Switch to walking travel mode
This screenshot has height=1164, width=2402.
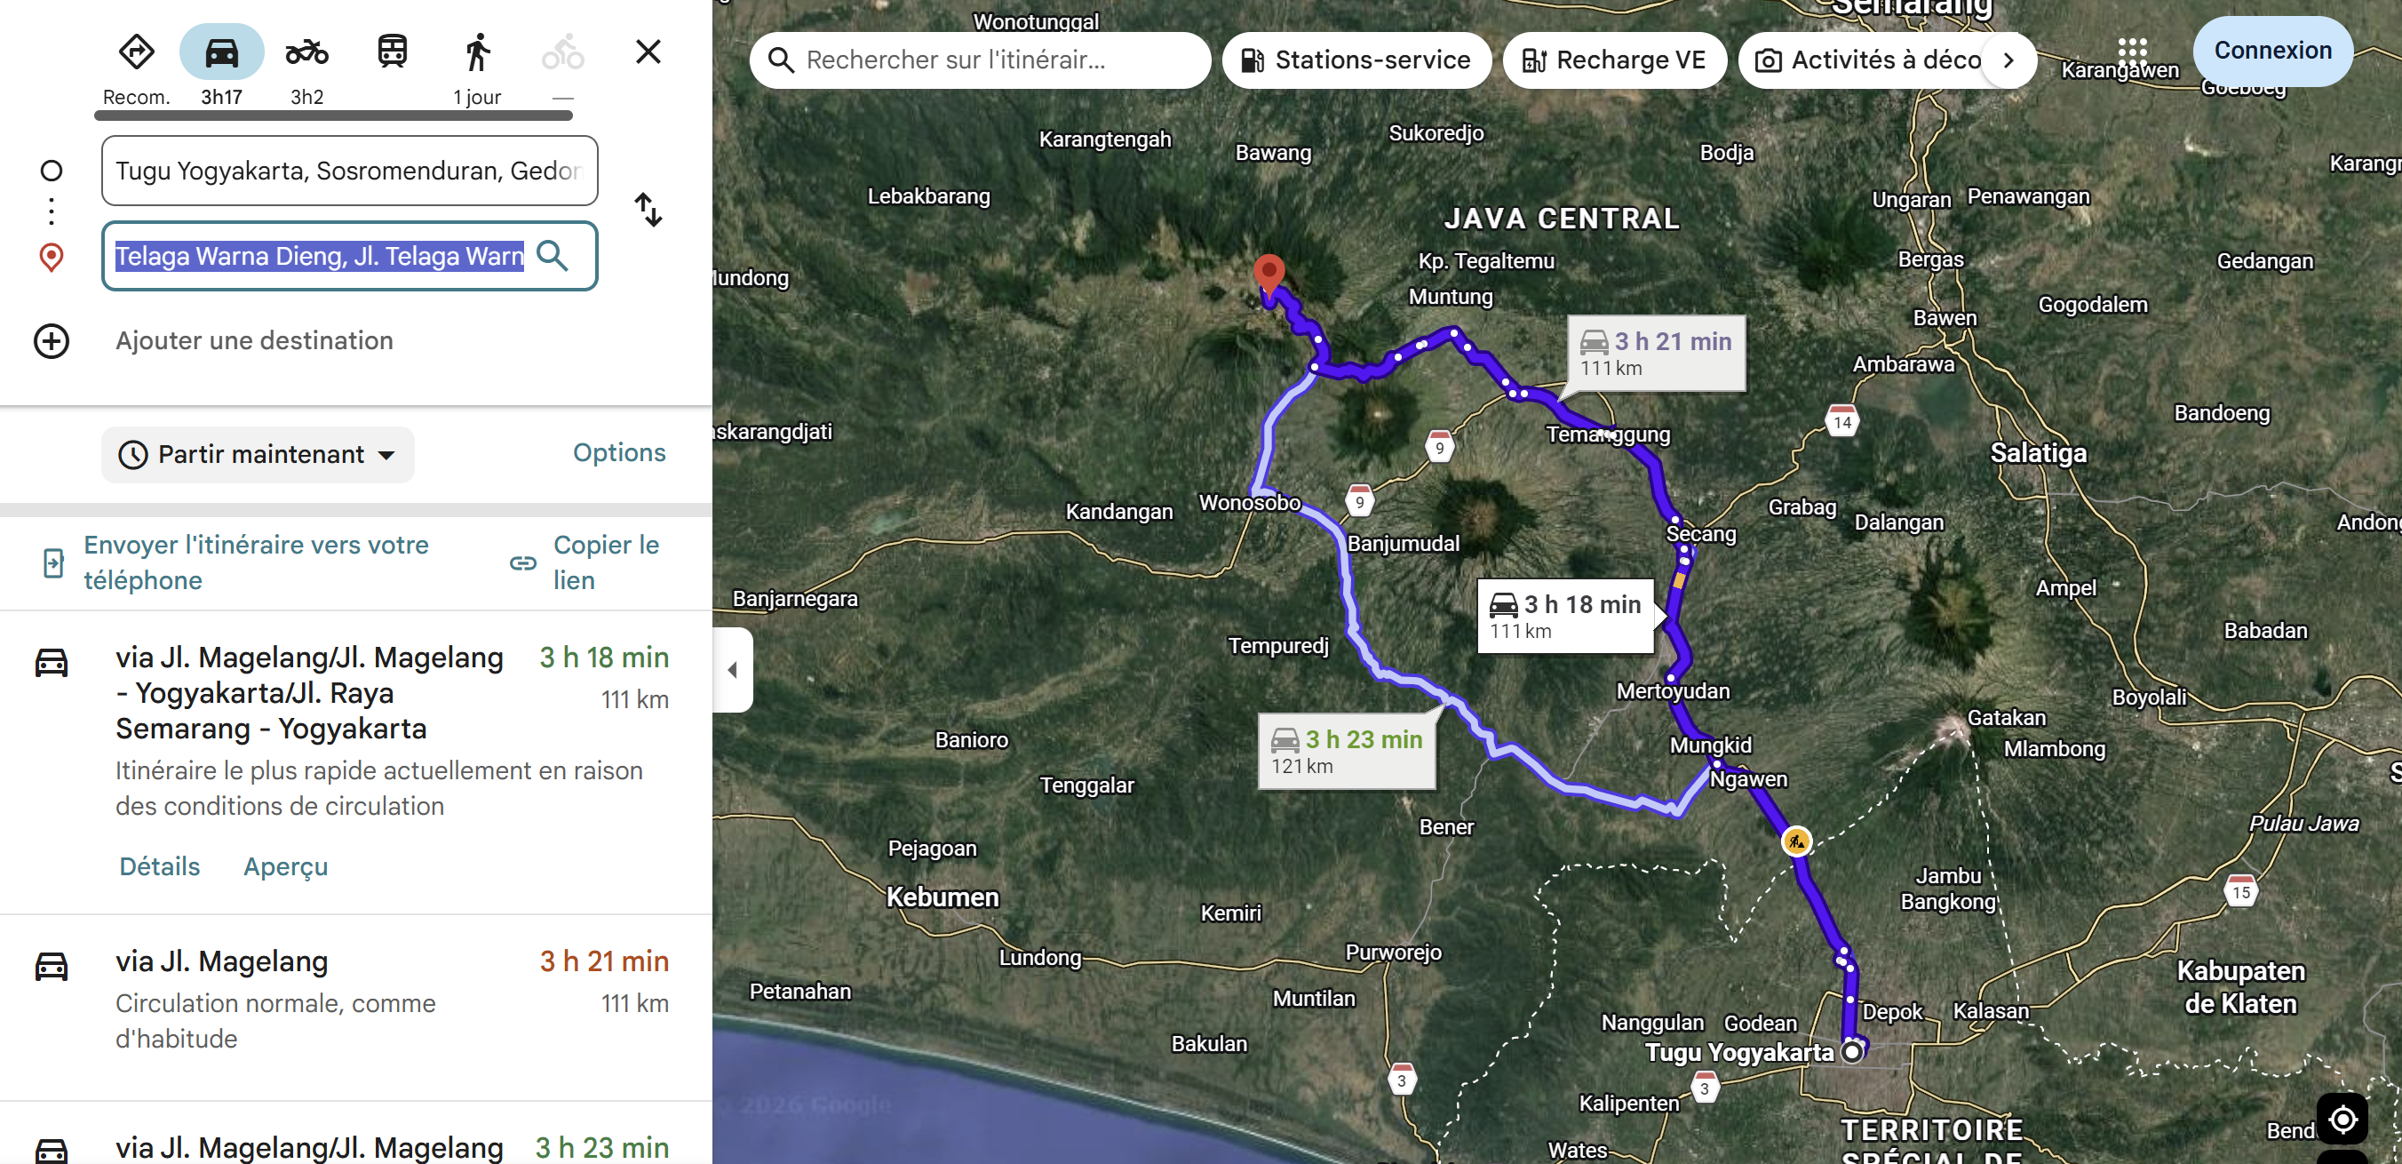click(x=477, y=52)
